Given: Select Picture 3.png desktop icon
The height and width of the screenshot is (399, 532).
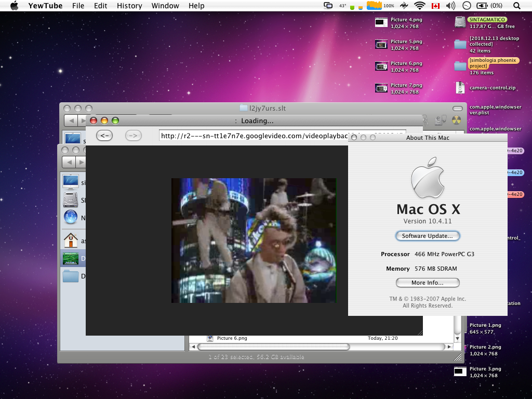Looking at the screenshot, I should (460, 371).
